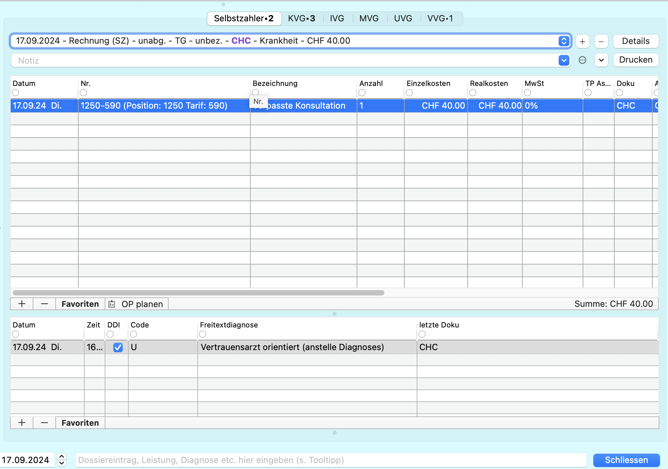Click the horizontal scrollbar of the services table
This screenshot has width=668, height=469.
pyautogui.click(x=198, y=293)
